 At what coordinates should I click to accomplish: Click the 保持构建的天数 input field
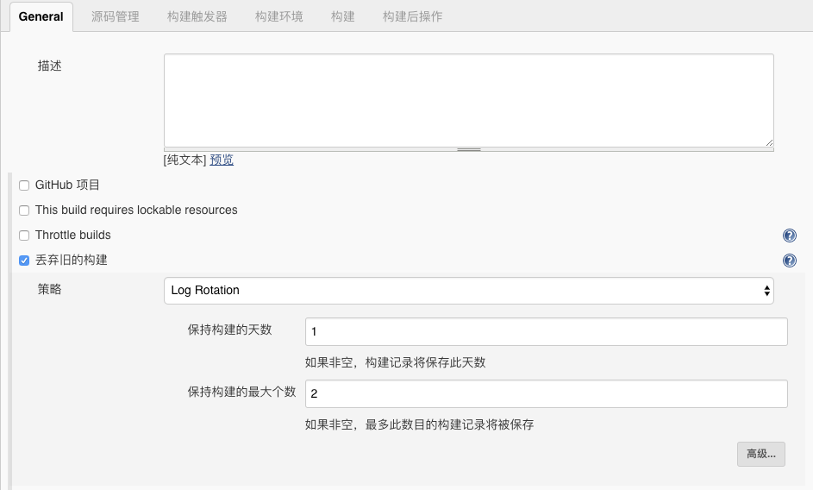(x=547, y=331)
